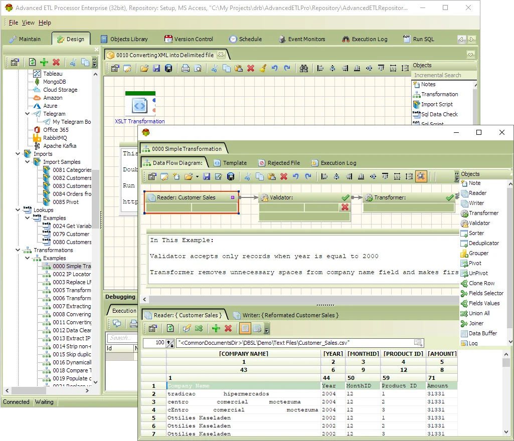
Task: Open the File menu
Action: pos(14,23)
